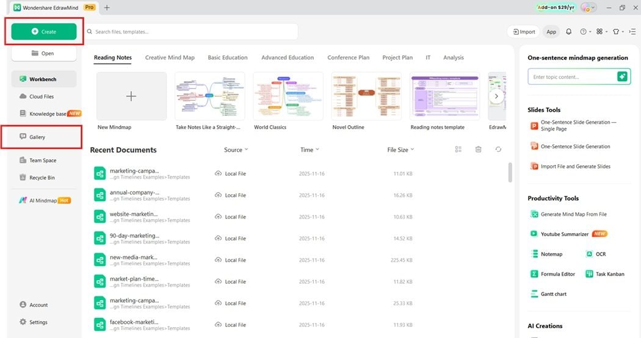Open the Formula Editor tool
This screenshot has height=338, width=641.
point(552,274)
